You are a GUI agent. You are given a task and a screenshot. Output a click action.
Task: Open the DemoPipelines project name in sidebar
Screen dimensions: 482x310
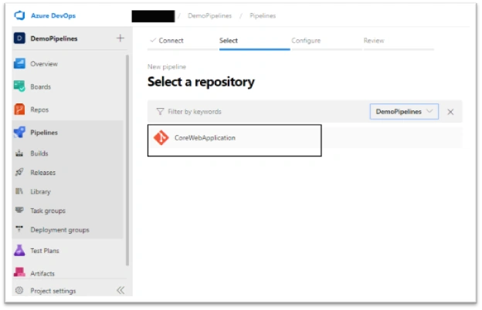point(54,39)
